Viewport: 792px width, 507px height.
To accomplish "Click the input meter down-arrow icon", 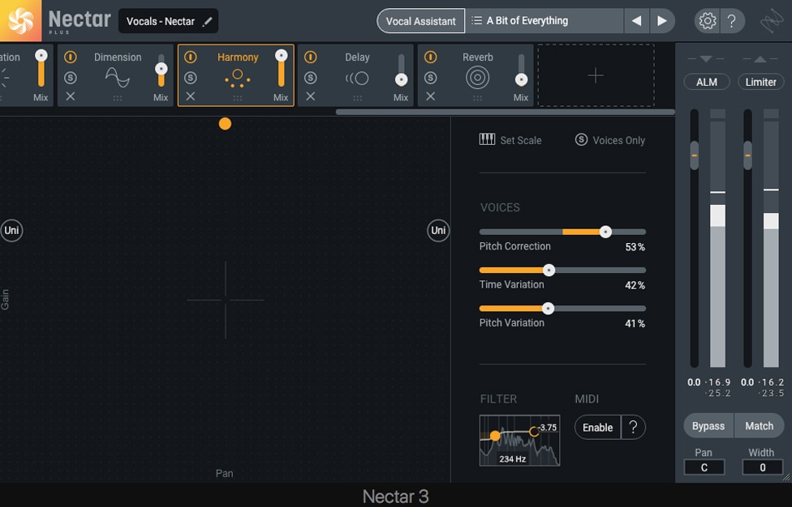I will click(706, 59).
